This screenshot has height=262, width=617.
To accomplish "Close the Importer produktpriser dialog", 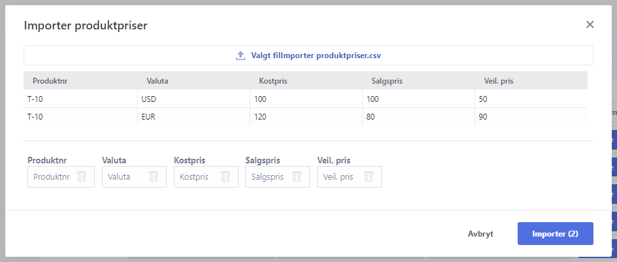I will click(590, 25).
